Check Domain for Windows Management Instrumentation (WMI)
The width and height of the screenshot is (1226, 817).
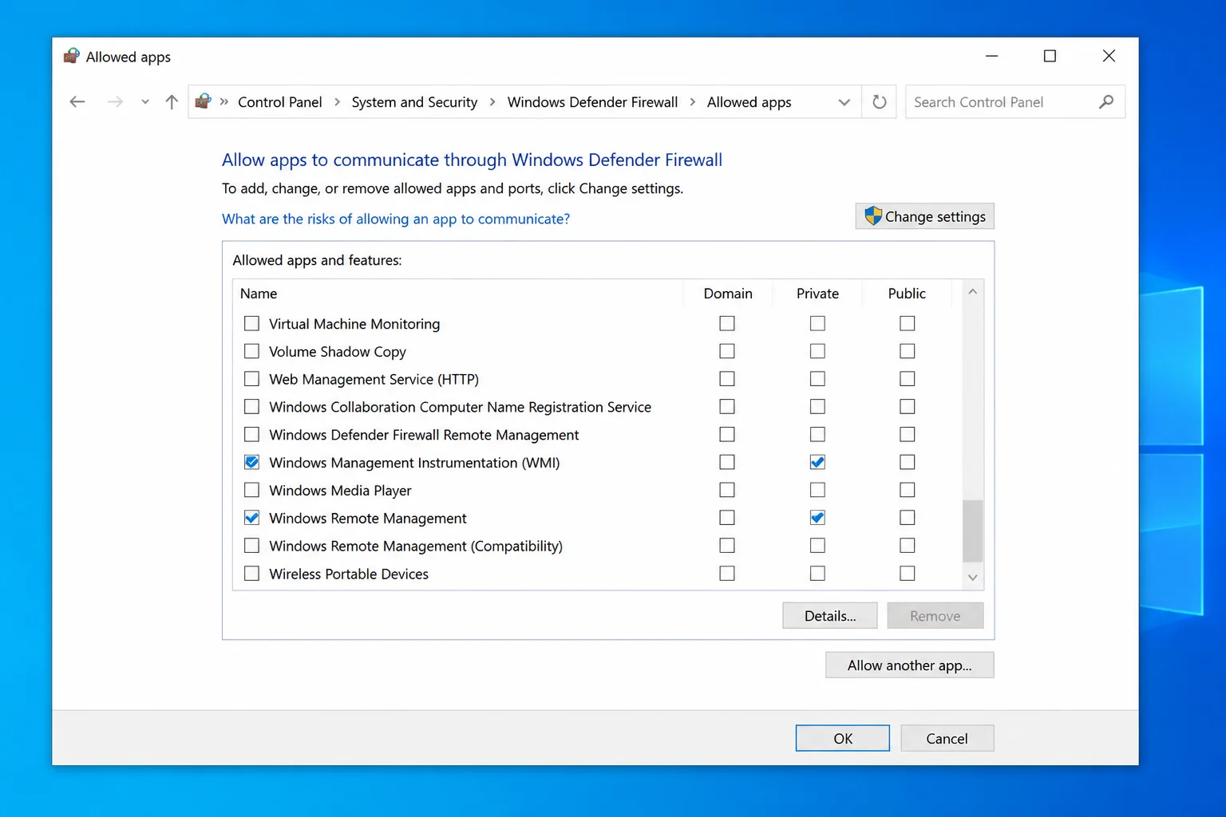tap(726, 462)
